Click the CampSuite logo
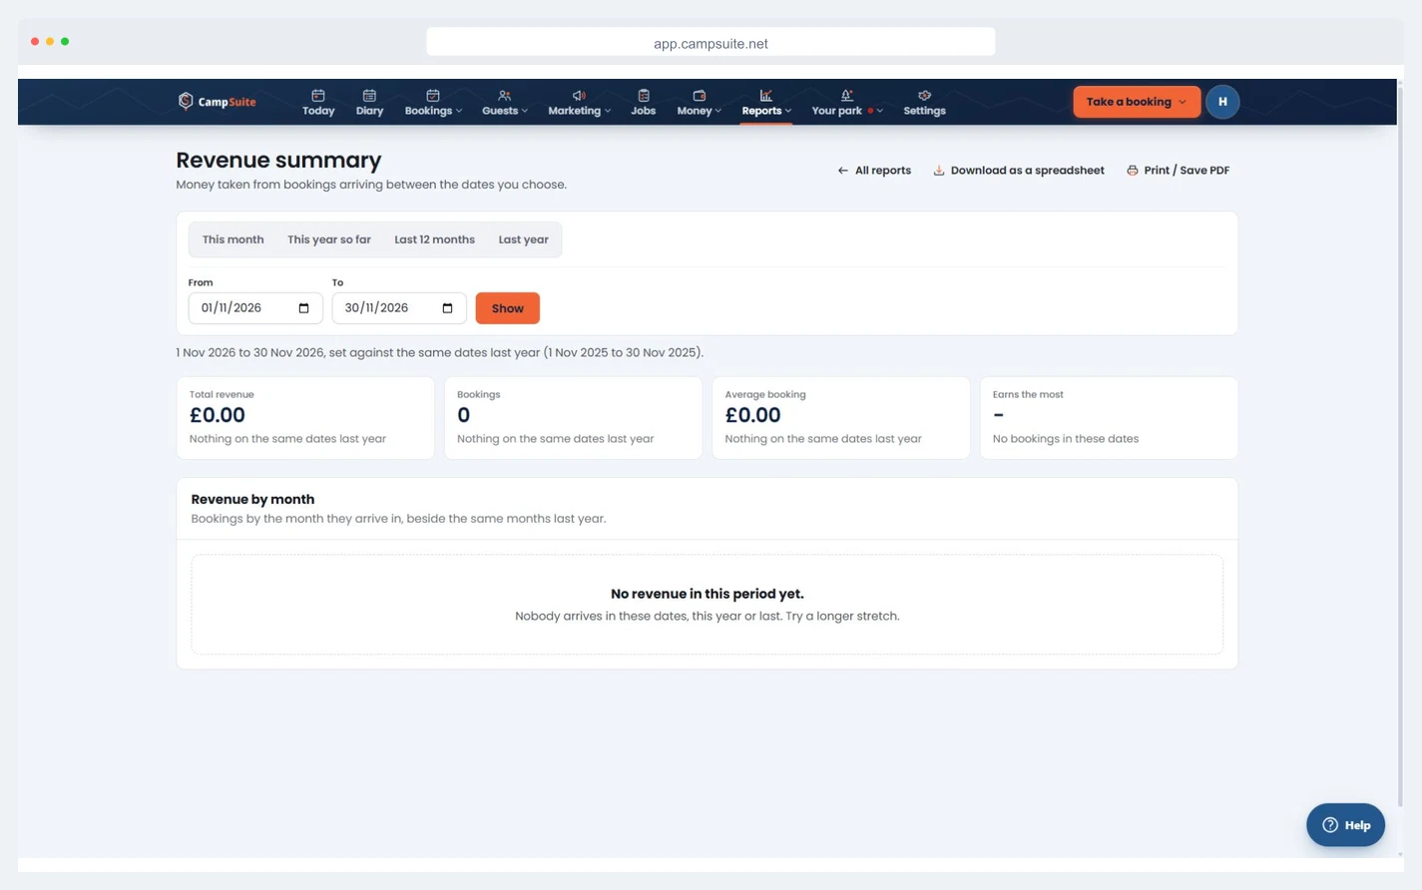This screenshot has width=1422, height=890. click(x=217, y=101)
